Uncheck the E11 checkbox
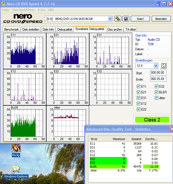 [139, 87]
